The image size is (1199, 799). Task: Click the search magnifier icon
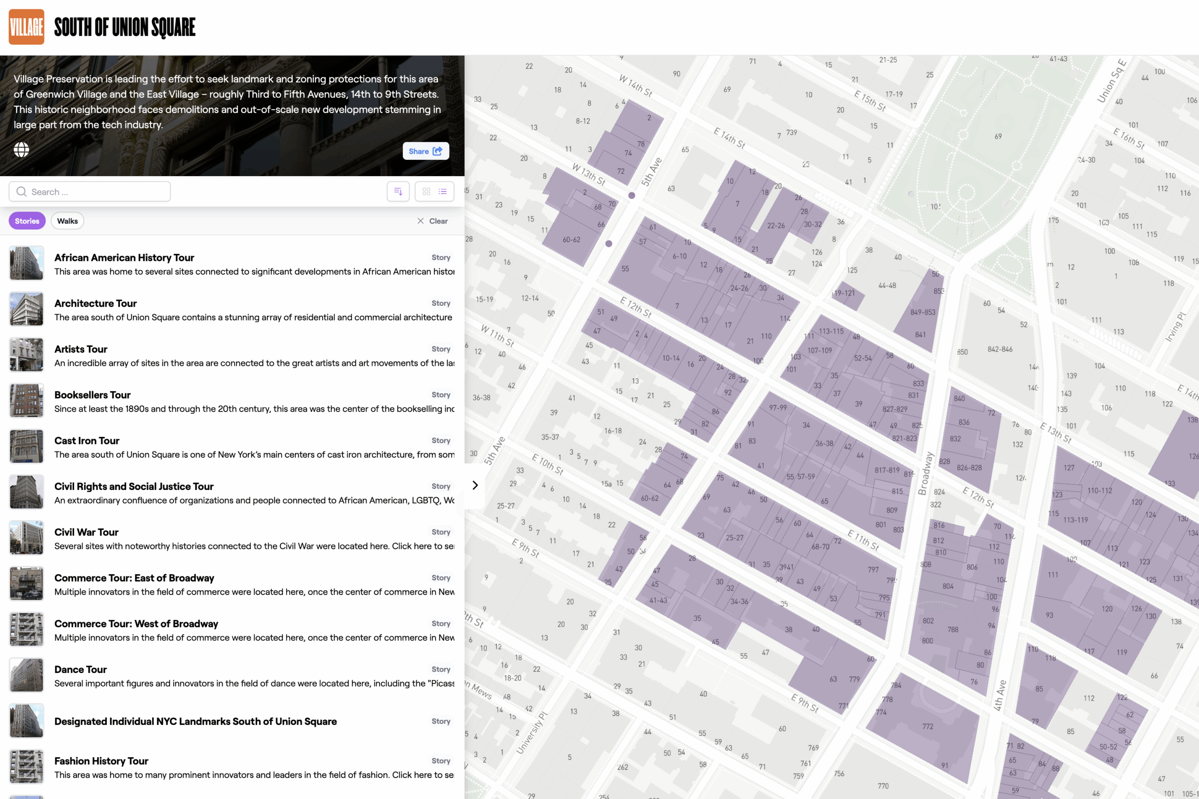(22, 192)
